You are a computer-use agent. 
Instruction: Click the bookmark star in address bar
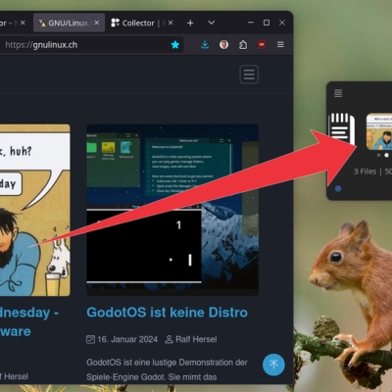point(175,45)
